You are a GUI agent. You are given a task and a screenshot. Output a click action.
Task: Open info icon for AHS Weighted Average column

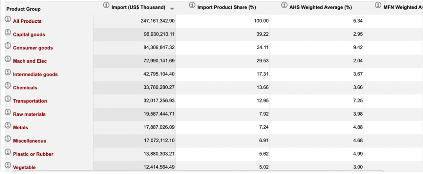(x=284, y=5)
